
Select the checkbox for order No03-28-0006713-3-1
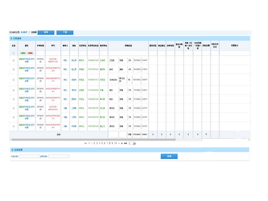click(x=14, y=80)
